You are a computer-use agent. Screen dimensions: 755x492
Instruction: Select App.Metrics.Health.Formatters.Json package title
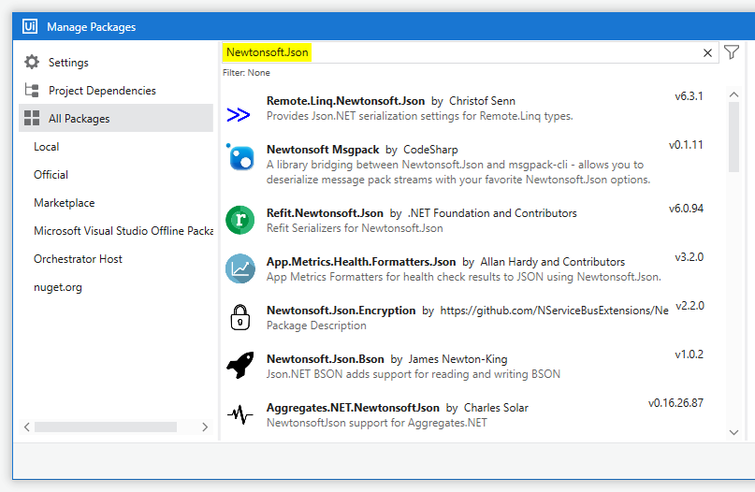361,261
